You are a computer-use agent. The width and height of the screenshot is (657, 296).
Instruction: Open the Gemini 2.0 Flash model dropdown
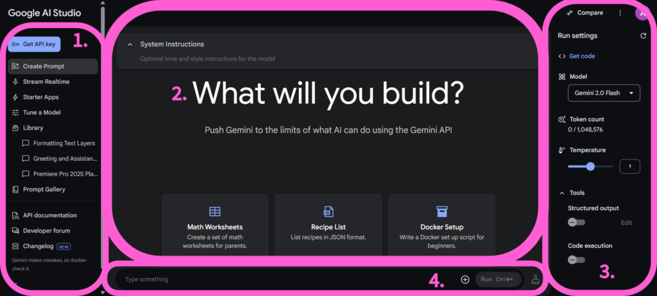604,93
